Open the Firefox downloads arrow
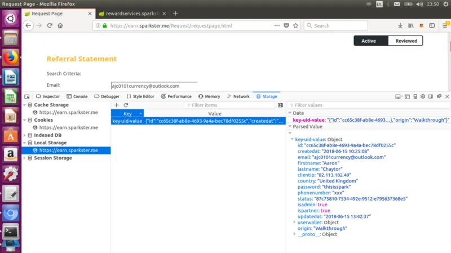The width and height of the screenshot is (451, 253). pos(400,25)
